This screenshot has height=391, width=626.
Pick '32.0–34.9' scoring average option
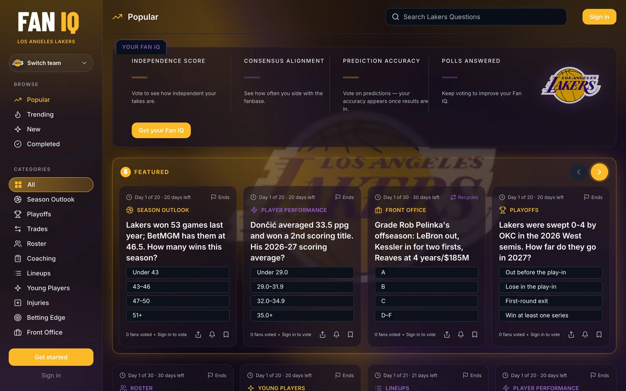302,301
